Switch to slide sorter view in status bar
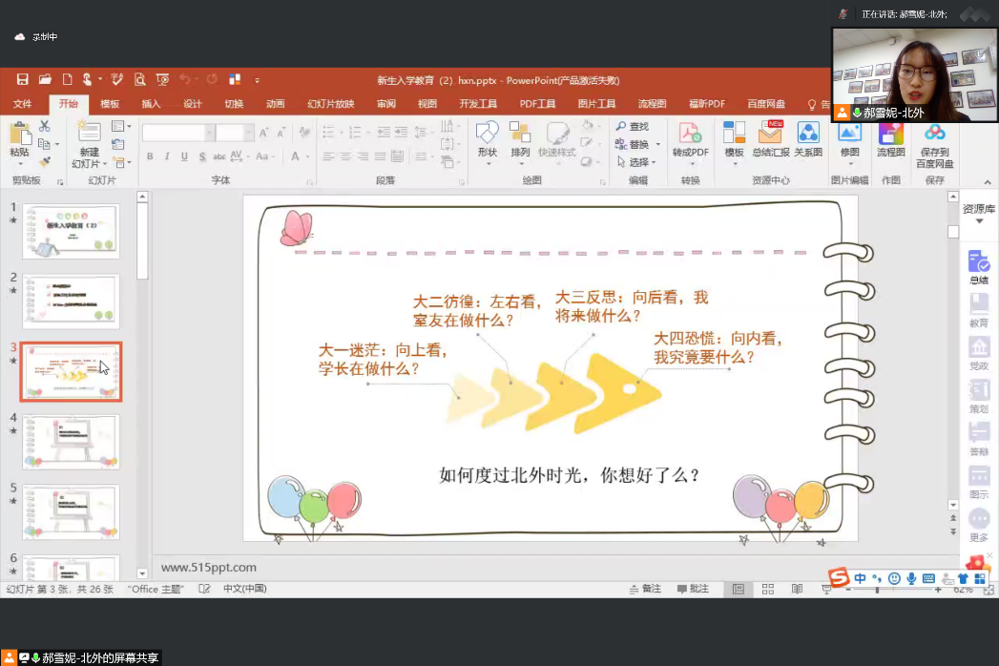 [x=767, y=590]
